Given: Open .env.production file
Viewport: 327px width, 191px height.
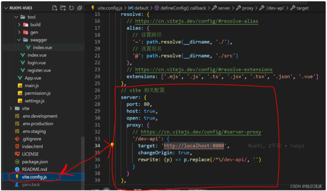Looking at the screenshot, I should point(37,124).
